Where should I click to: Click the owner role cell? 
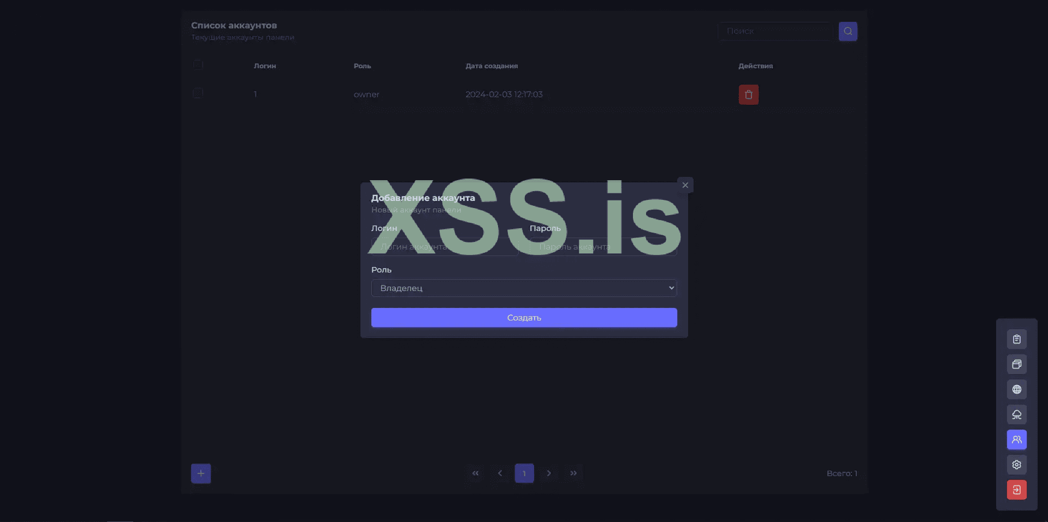(366, 94)
